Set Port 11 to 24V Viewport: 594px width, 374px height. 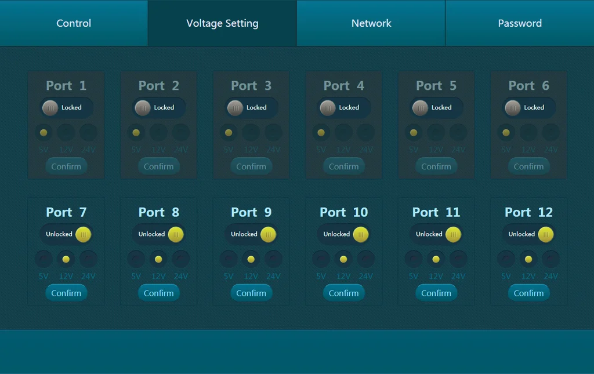pos(458,259)
